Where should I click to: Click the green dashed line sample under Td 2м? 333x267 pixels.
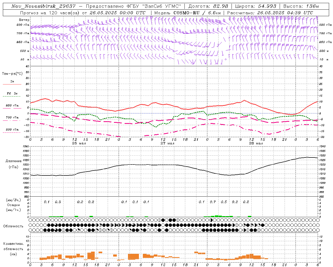click(x=11, y=96)
